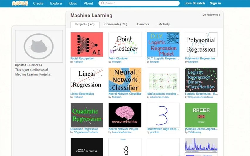The image size is (250, 156).
Task: Open the green RACER thumbnail
Action: (x=201, y=115)
